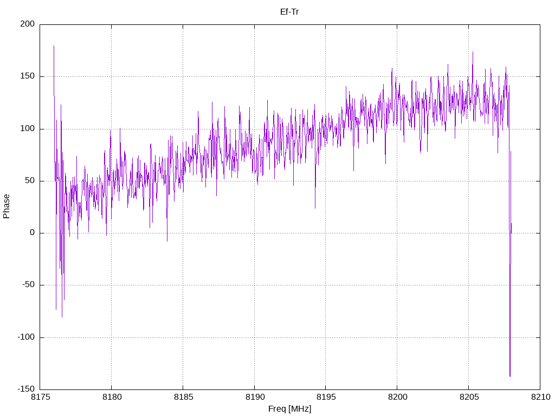Click the plot title 'Ef-Tr'
The image size is (555, 416).
(289, 12)
